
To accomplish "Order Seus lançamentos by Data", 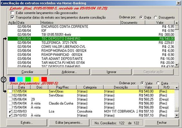I will pos(158,83).
